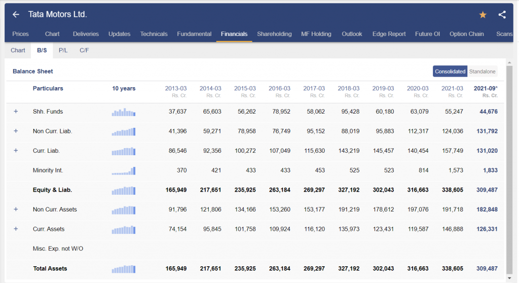Click the Non Curr. Assets value 91,796
The image size is (519, 283).
coord(177,209)
